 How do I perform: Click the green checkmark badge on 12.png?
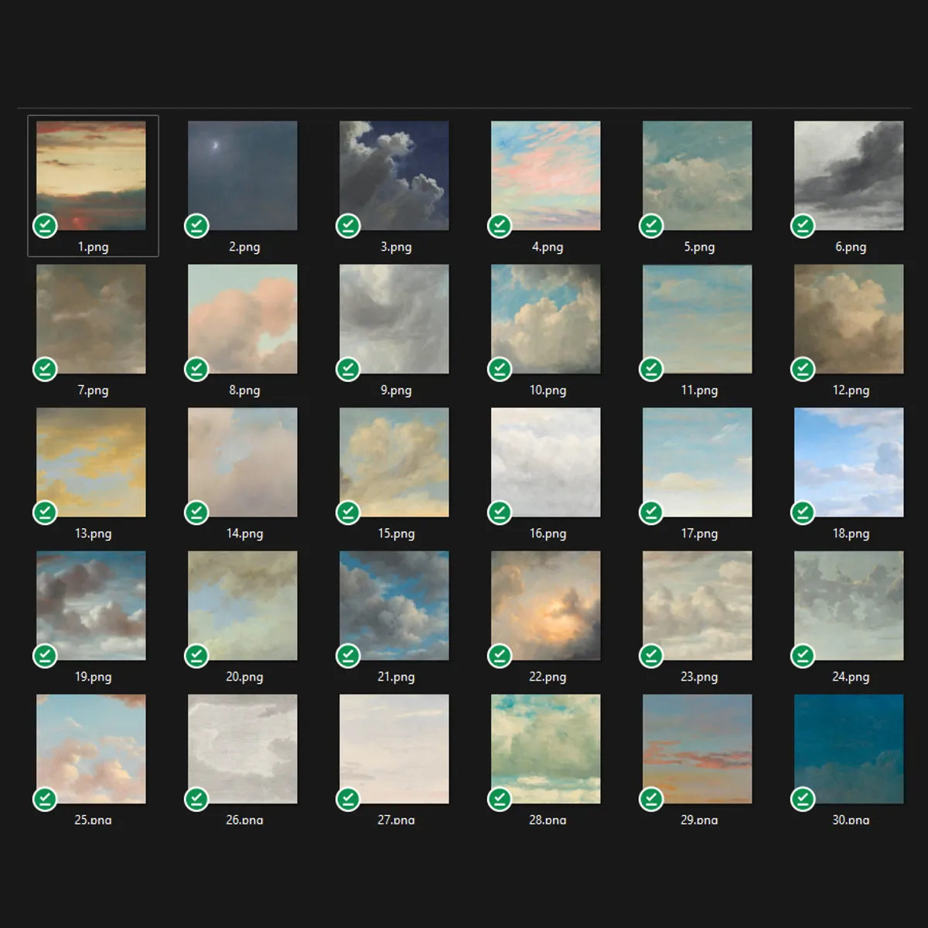click(x=802, y=369)
